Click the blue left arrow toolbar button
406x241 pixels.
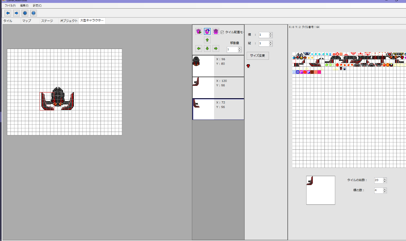coord(8,13)
